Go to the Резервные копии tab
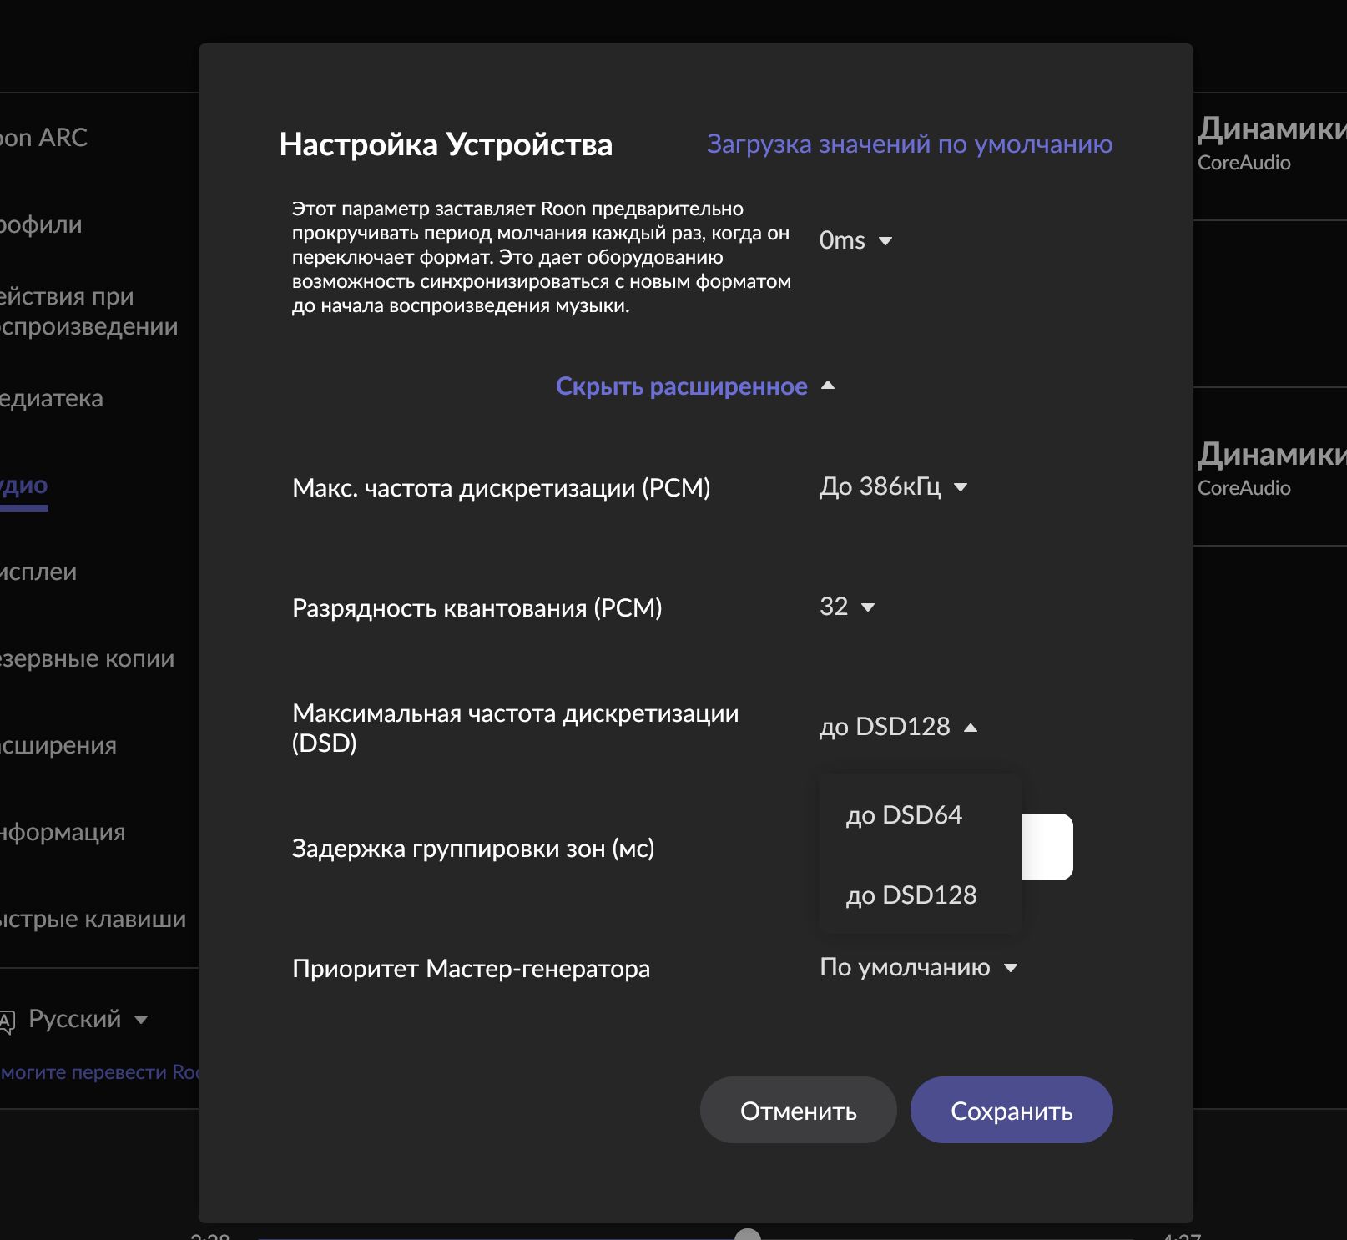 click(87, 659)
